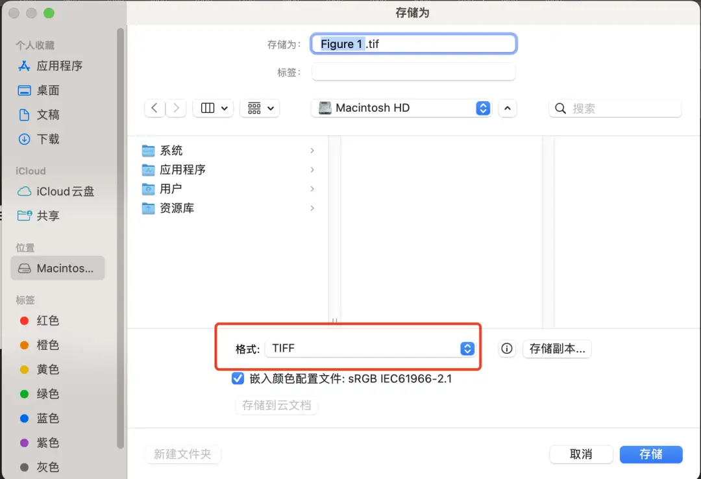Viewport: 701px width, 479px height.
Task: Select the orange tag 橙色
Action: coord(40,345)
